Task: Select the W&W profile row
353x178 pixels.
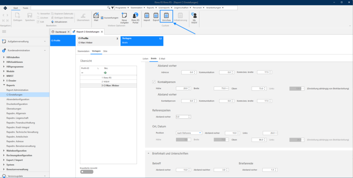Action: point(108,81)
